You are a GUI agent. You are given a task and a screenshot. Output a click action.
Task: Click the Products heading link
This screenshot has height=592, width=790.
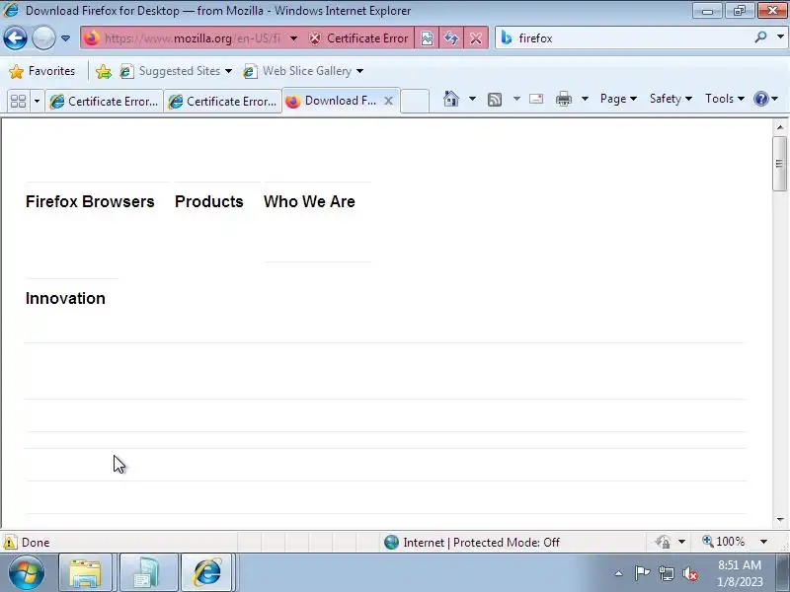coord(209,201)
